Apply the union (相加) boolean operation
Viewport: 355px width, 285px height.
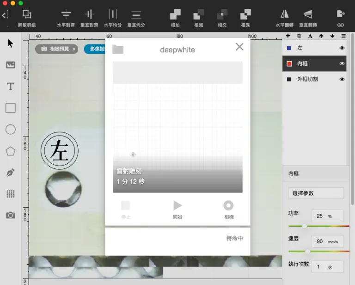coord(175,14)
